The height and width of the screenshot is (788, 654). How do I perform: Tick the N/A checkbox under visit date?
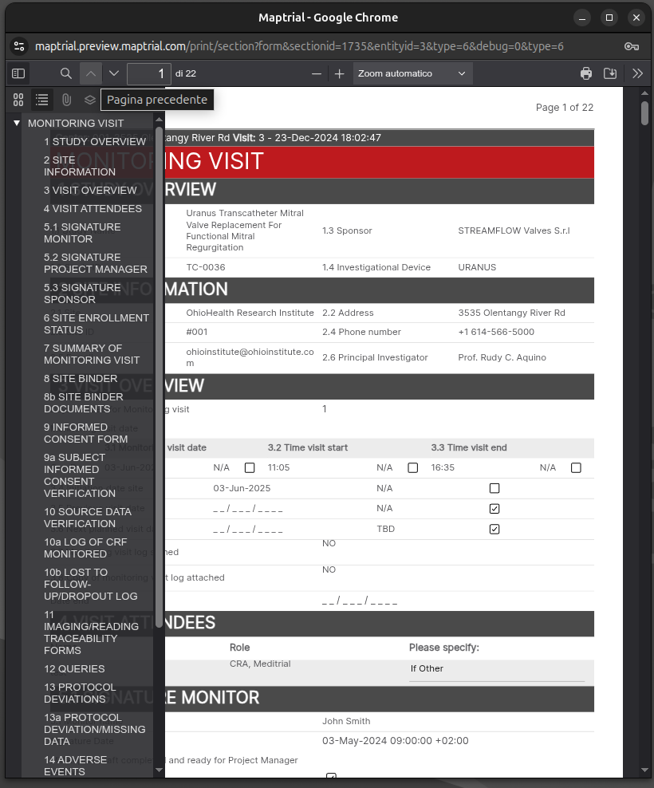250,468
